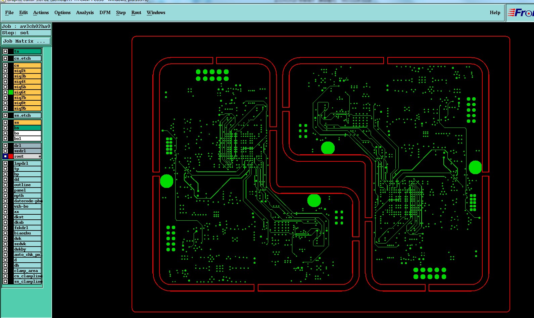Select the sig8t layer name
Viewport: 534px width, 318px height.
28,103
